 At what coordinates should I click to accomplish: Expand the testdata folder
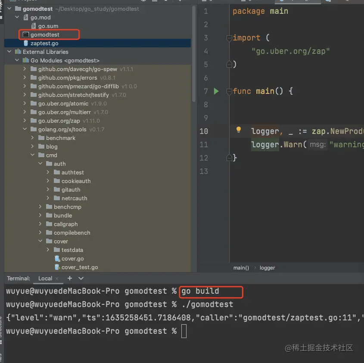pos(48,249)
